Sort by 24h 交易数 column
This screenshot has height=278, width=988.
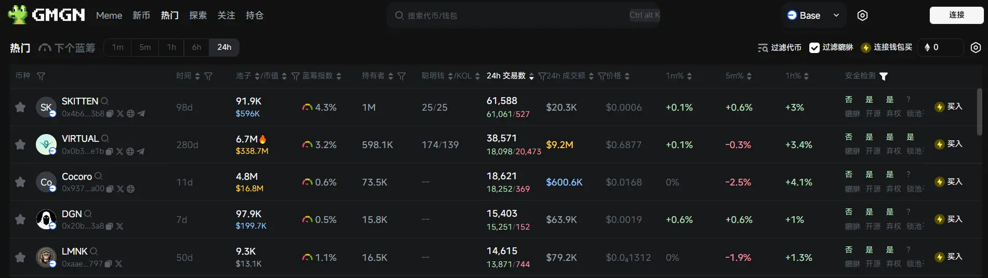531,76
